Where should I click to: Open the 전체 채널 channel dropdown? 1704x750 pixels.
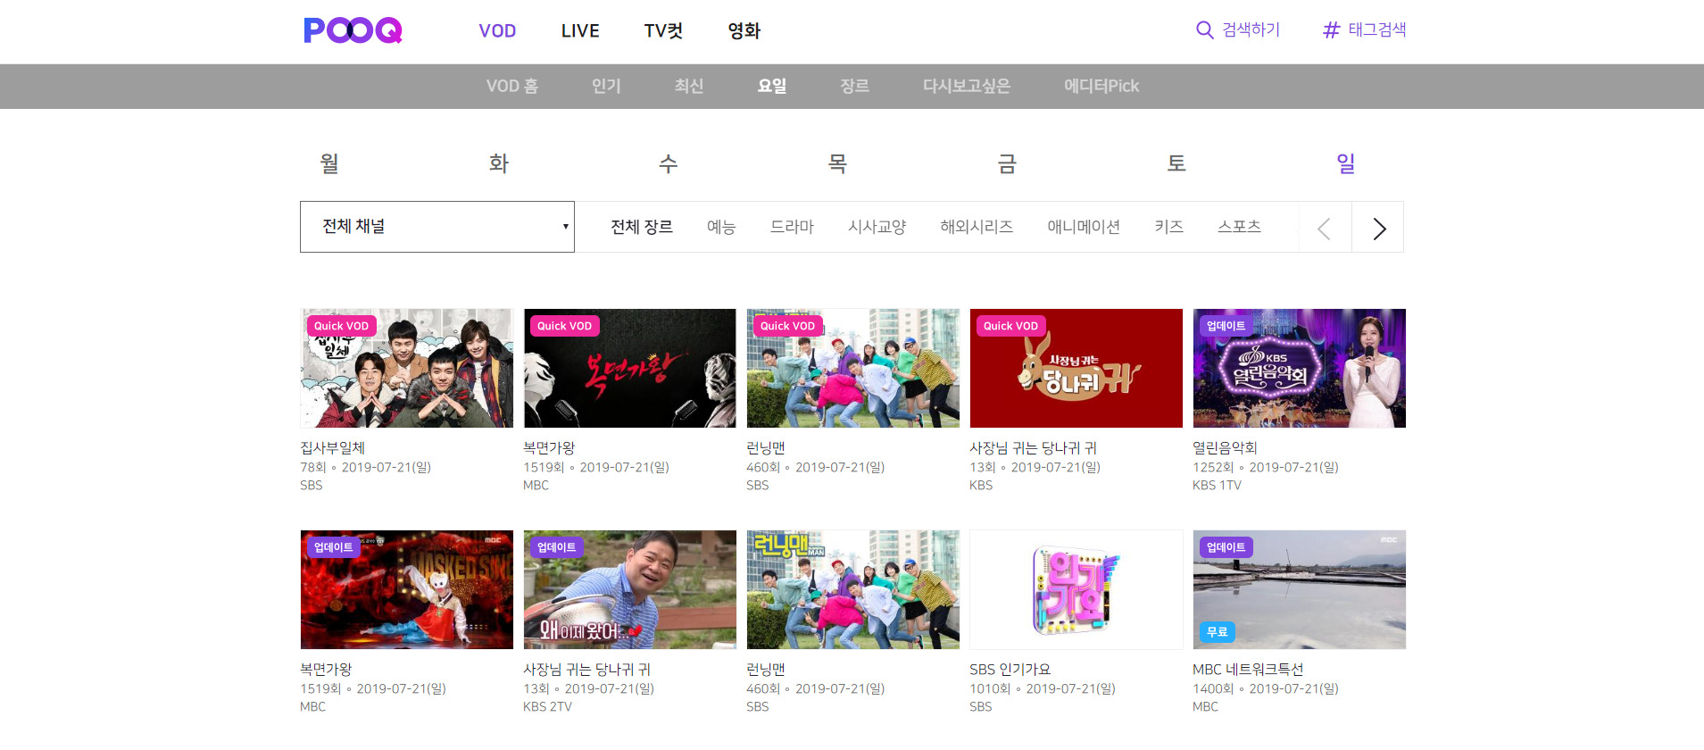[x=437, y=227]
